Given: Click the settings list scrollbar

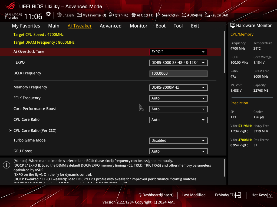Looking at the screenshot, I should tap(224, 52).
